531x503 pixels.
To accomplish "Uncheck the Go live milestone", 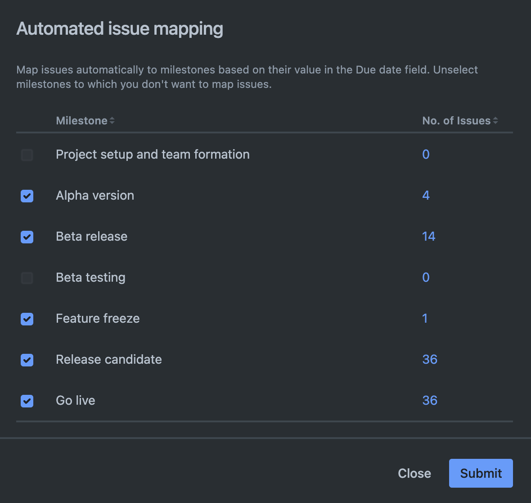I will 27,401.
